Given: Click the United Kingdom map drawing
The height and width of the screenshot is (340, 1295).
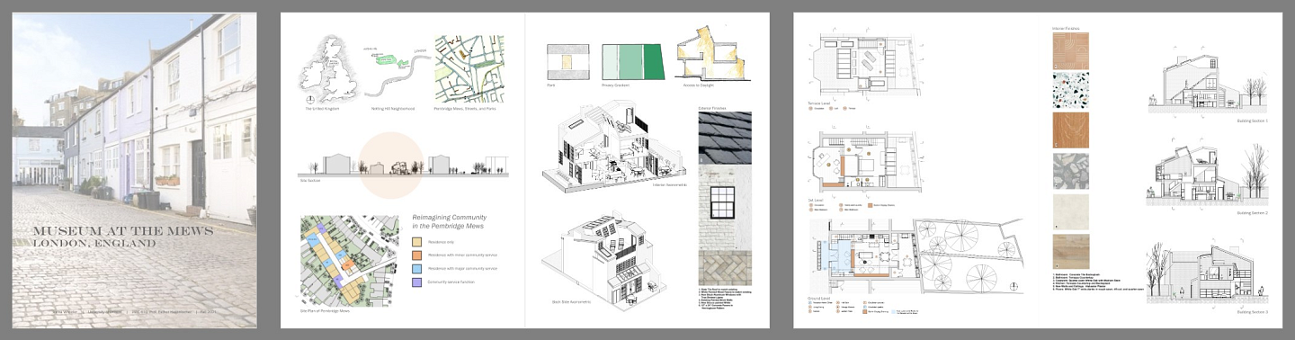Looking at the screenshot, I should (330, 68).
